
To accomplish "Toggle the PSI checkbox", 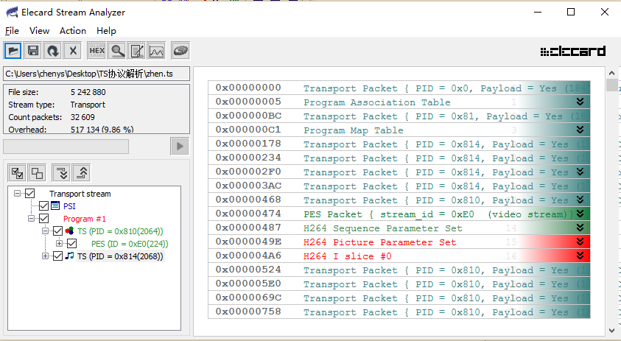I will [44, 206].
